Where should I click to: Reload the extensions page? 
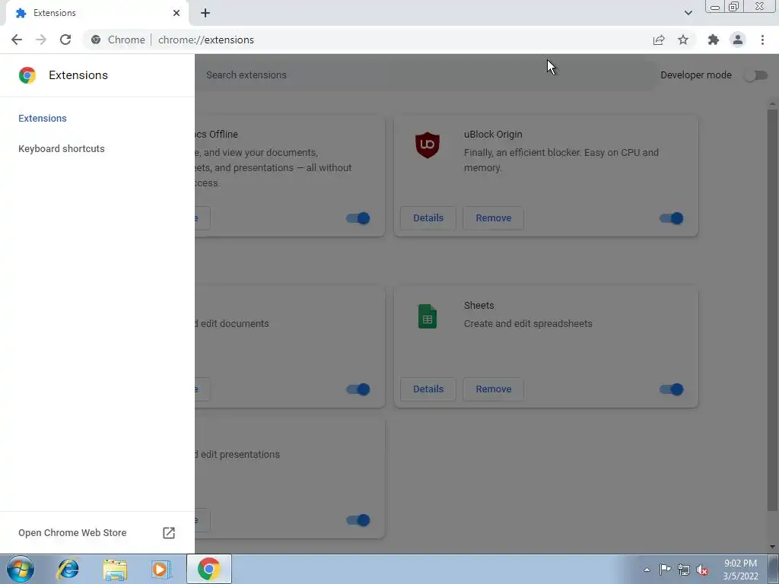click(x=65, y=40)
